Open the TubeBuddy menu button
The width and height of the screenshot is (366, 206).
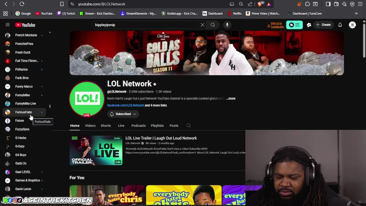(x=294, y=25)
